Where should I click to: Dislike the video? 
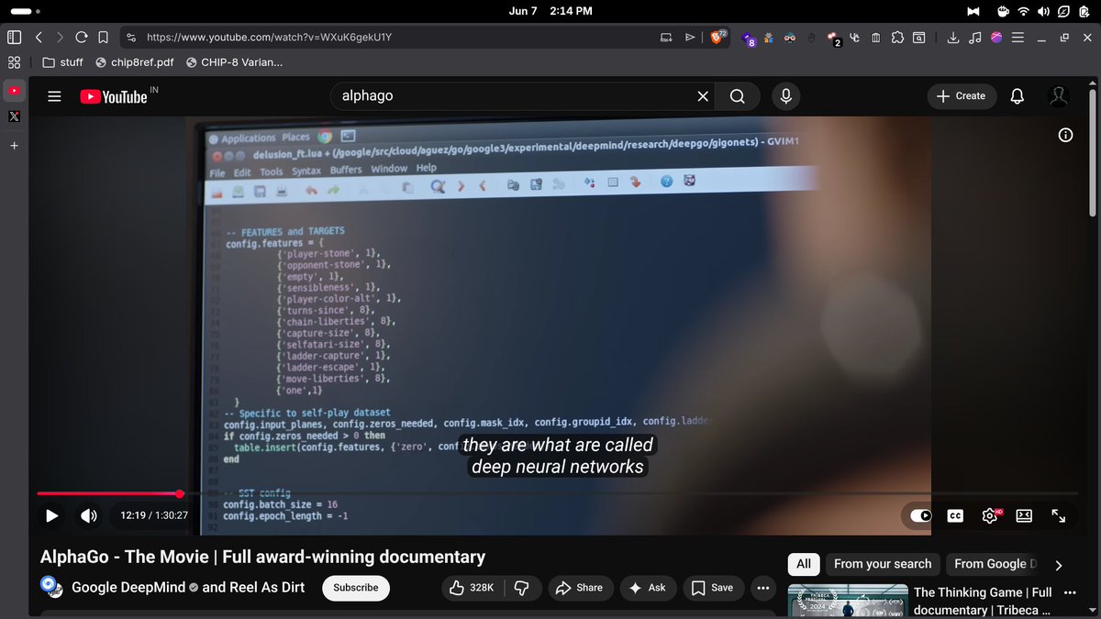click(x=522, y=588)
